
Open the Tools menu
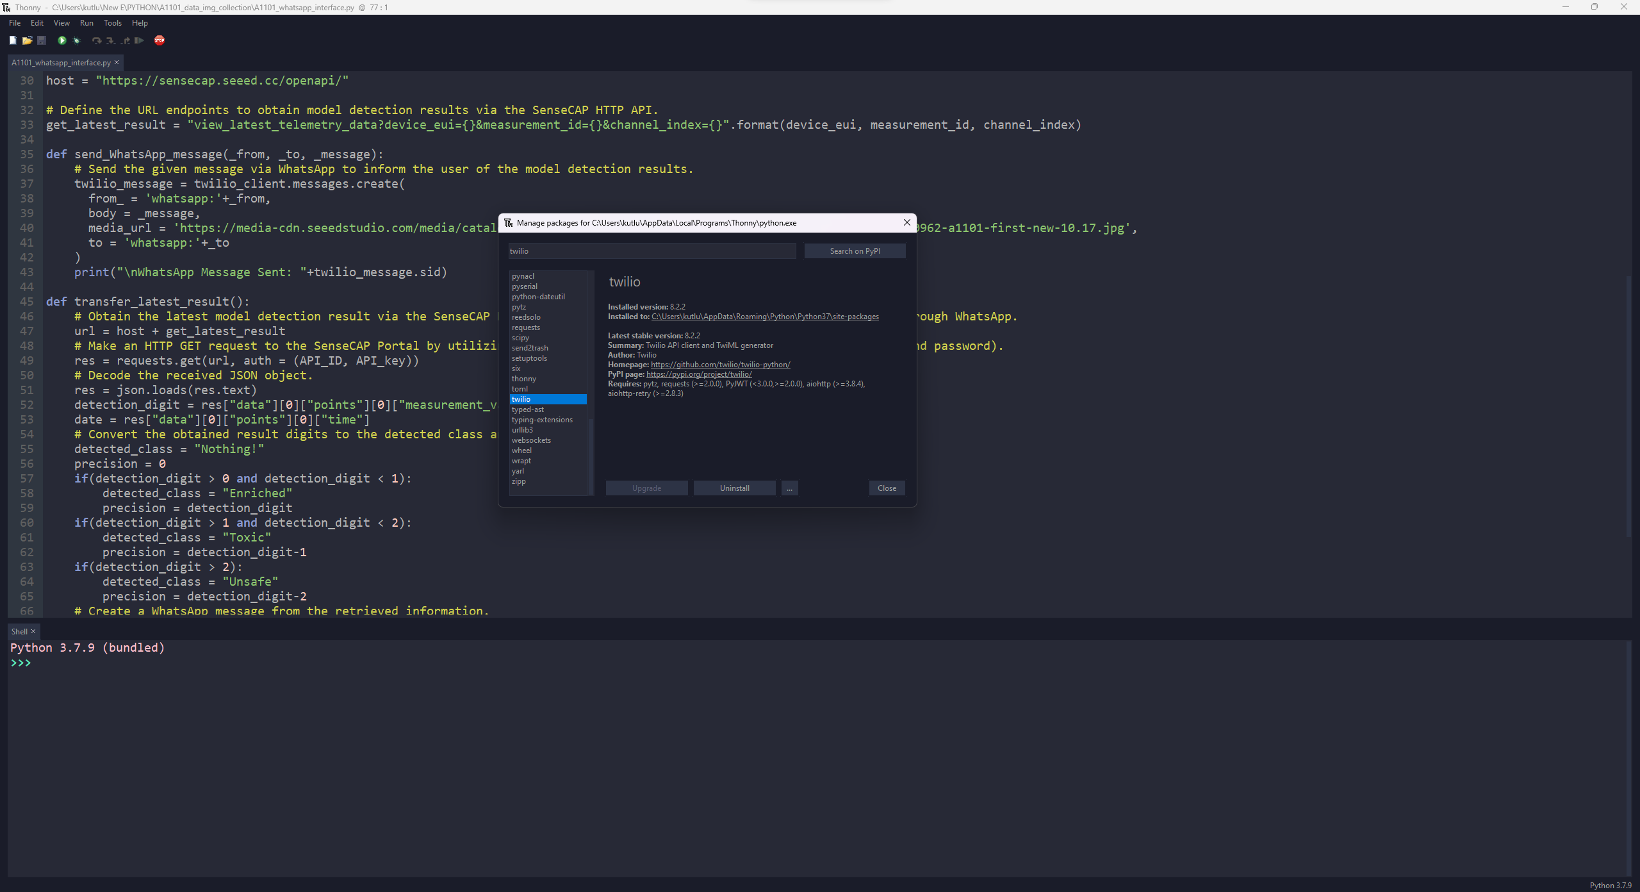(113, 22)
